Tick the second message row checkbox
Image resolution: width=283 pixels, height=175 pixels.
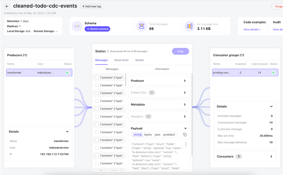pos(97,85)
